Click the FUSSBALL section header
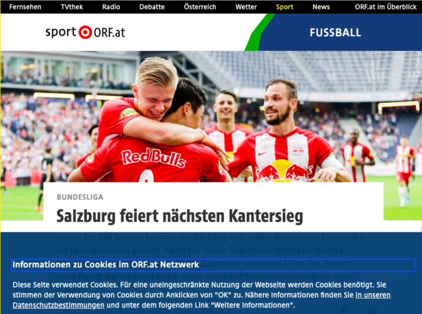The width and height of the screenshot is (422, 314). tap(336, 32)
